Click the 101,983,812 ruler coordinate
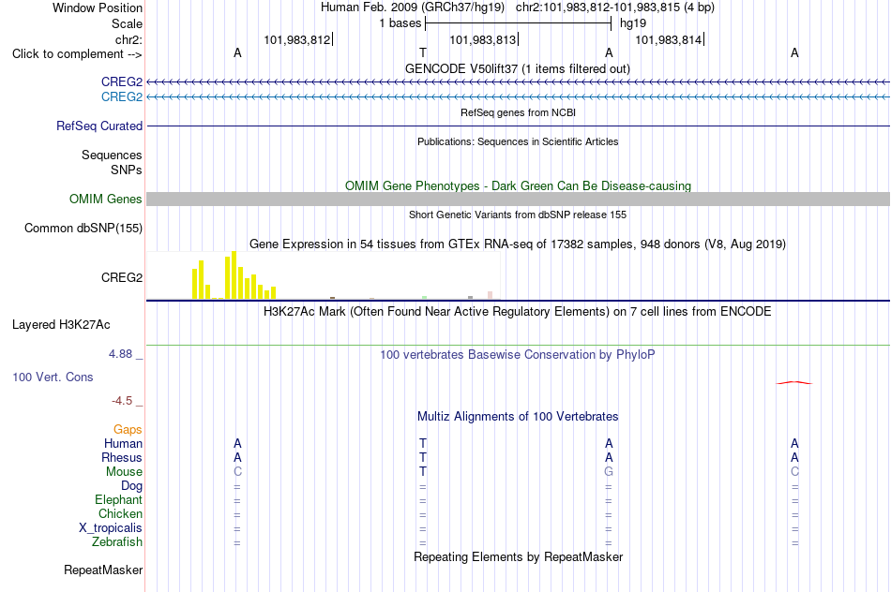Screen dimensions: 891x592 click(x=297, y=39)
